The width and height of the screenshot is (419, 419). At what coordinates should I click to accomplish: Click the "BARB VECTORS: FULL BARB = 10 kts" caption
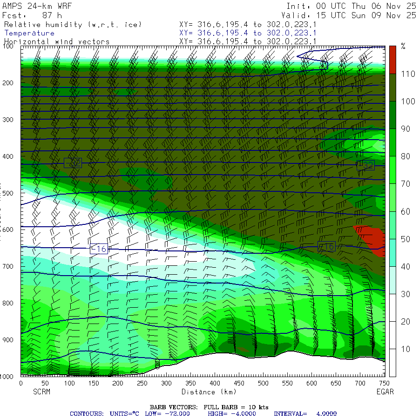[209, 407]
